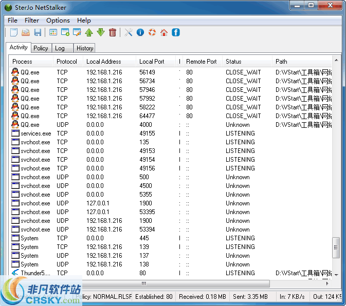The width and height of the screenshot is (346, 306).
Task: Select the svchost.exe UDP row port 500
Action: [x=171, y=177]
